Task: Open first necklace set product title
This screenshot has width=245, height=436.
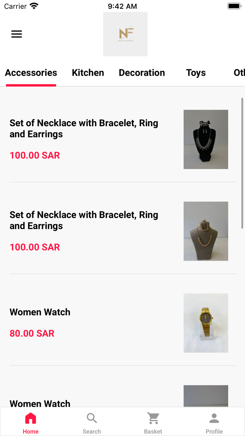Action: point(84,129)
